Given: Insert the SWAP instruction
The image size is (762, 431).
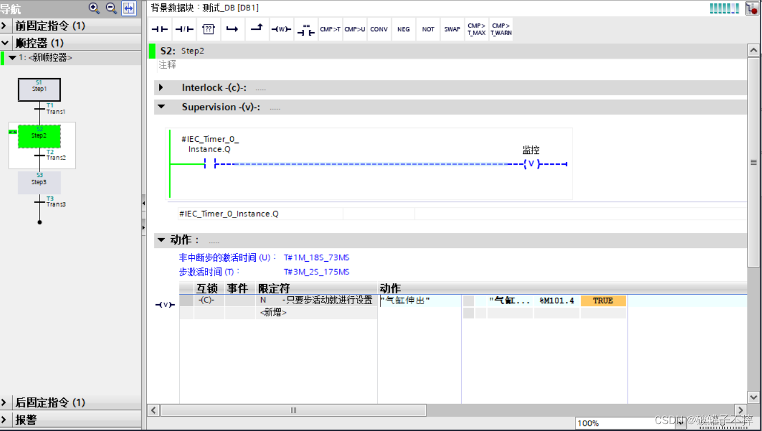Looking at the screenshot, I should pyautogui.click(x=452, y=29).
